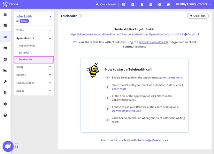The image size is (214, 154).
Task: Click the Telehealth info icon beside the heading
Action: pos(80,16)
